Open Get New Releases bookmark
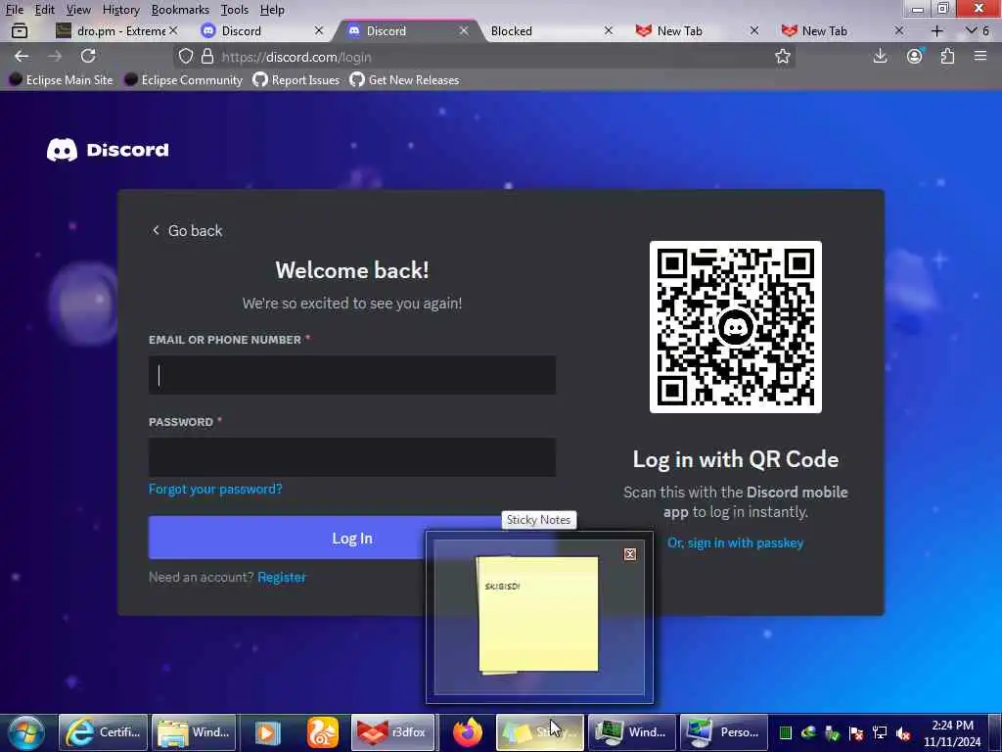The height and width of the screenshot is (752, 1002). pyautogui.click(x=404, y=80)
